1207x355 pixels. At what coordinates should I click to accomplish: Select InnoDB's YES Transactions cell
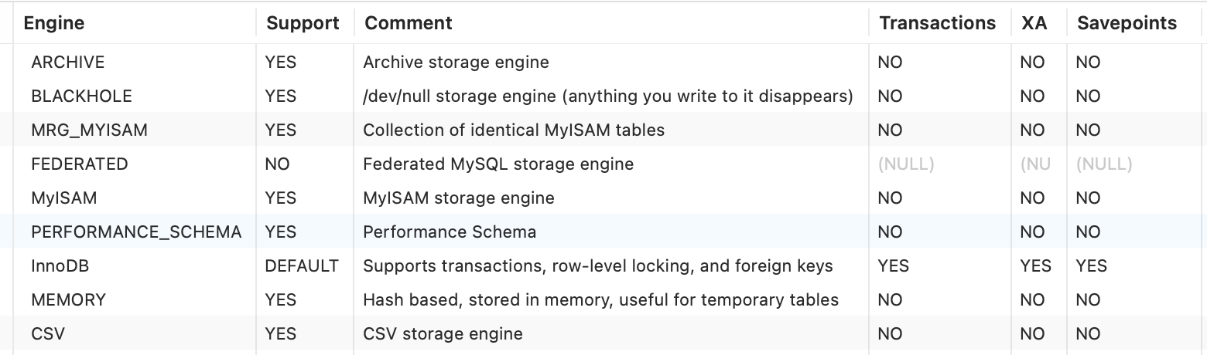point(893,266)
